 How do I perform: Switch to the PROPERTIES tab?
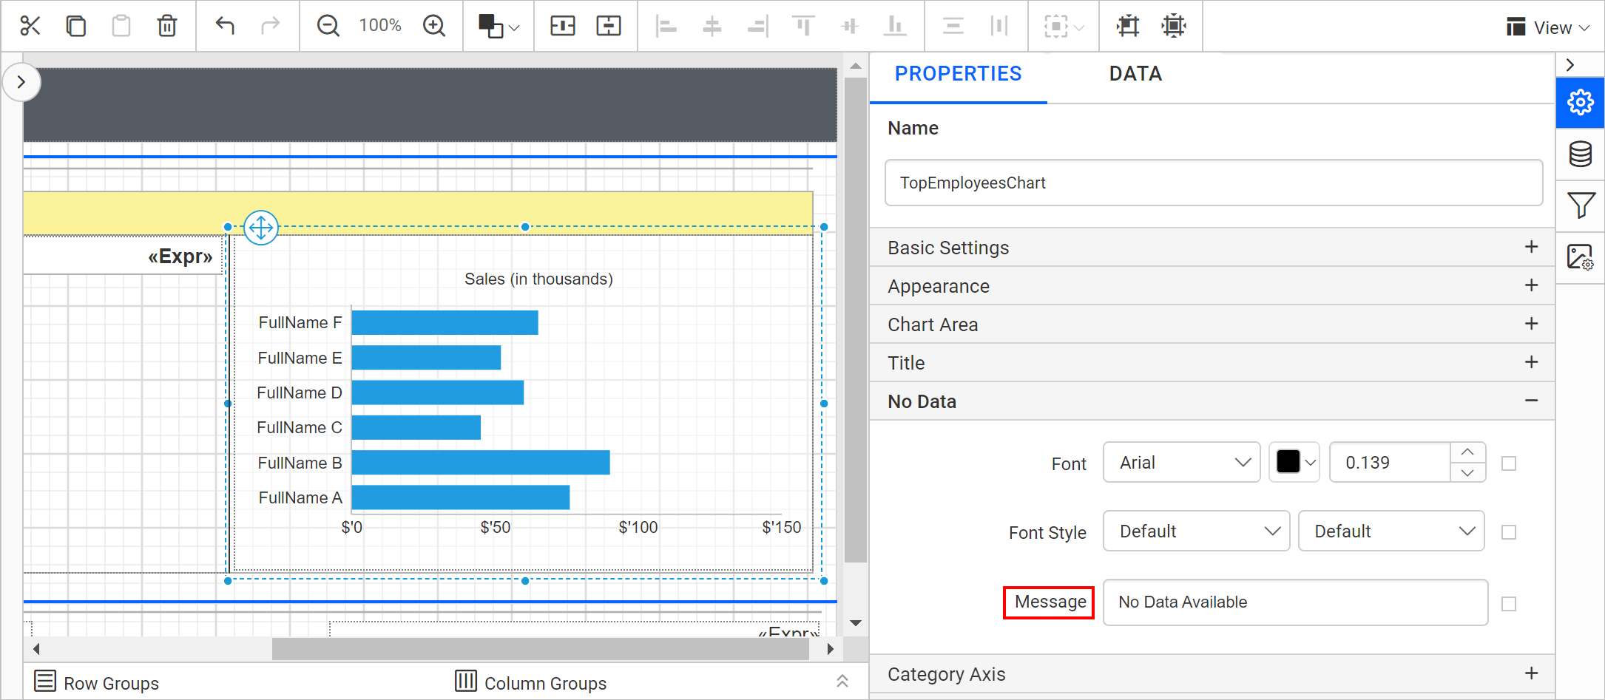[958, 74]
